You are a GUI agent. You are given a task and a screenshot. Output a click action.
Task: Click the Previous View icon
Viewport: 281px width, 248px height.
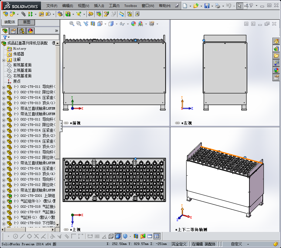pyautogui.click(x=86, y=24)
